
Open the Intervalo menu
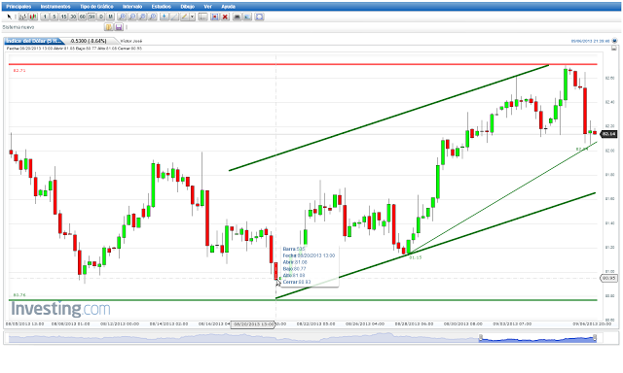point(132,7)
